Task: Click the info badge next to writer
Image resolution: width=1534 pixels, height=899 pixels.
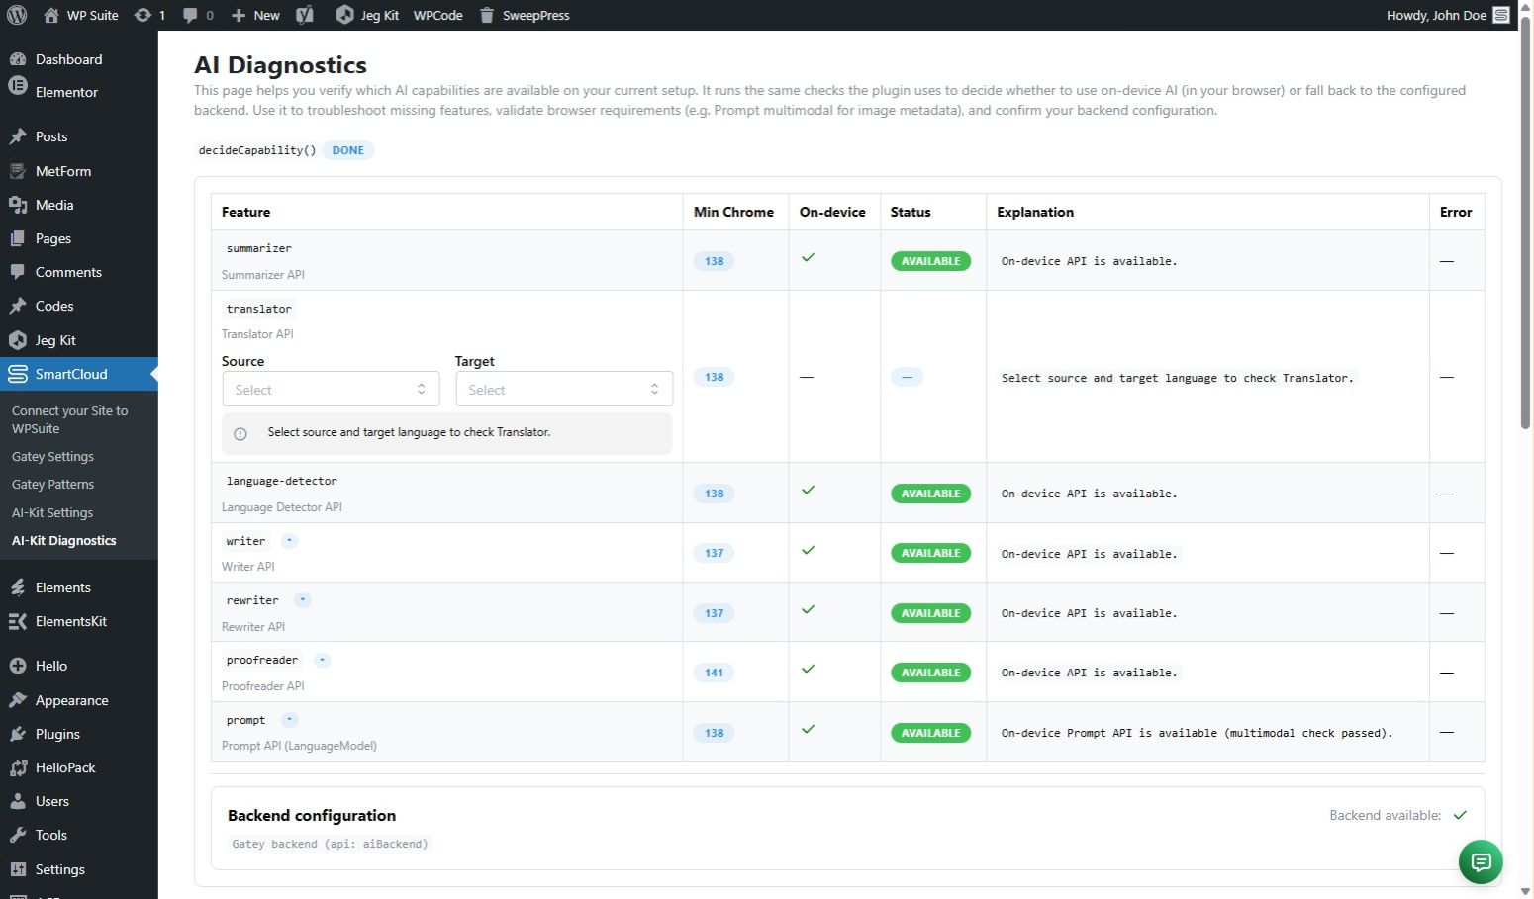Action: tap(289, 541)
